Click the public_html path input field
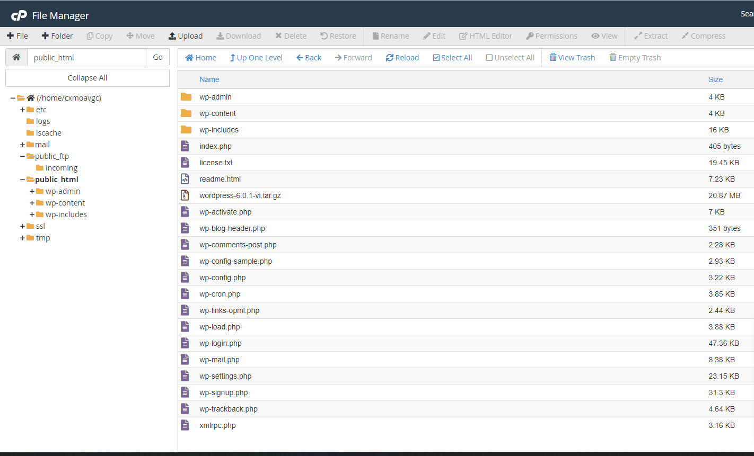 pos(86,57)
